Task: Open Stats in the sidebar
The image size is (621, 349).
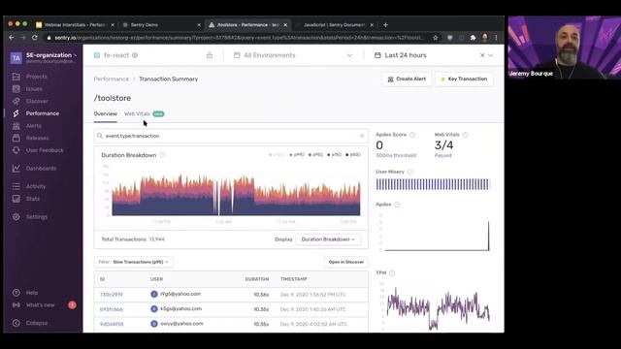Action: tap(32, 199)
